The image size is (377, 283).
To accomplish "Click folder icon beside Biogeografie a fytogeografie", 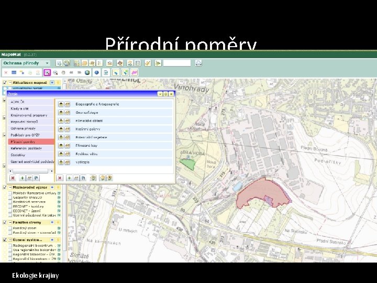I will coord(68,104).
